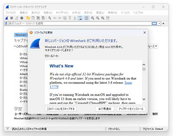Click expert info icon in status bar
This screenshot has width=173, height=136.
point(7,129)
